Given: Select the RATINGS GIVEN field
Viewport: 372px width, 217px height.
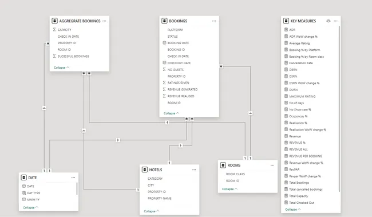Looking at the screenshot, I should (x=176, y=83).
